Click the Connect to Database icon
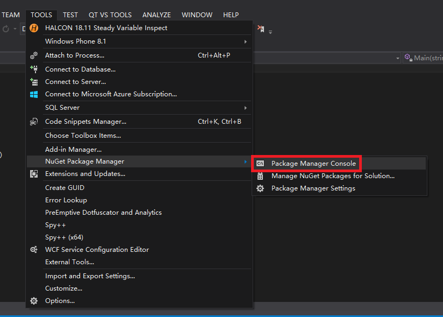 (x=34, y=69)
